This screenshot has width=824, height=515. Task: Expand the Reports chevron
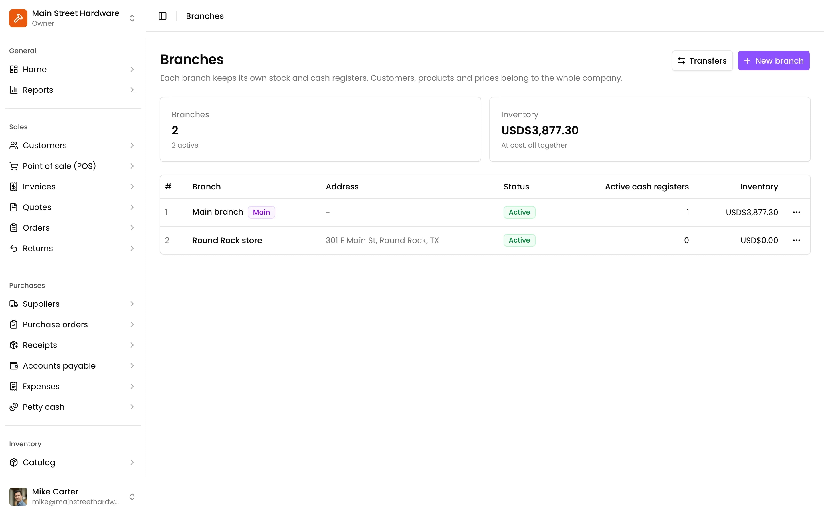(x=132, y=90)
